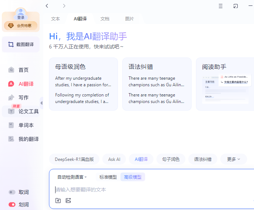
Task: Expand the 自动检测语言 language dropdown
Action: (x=72, y=177)
